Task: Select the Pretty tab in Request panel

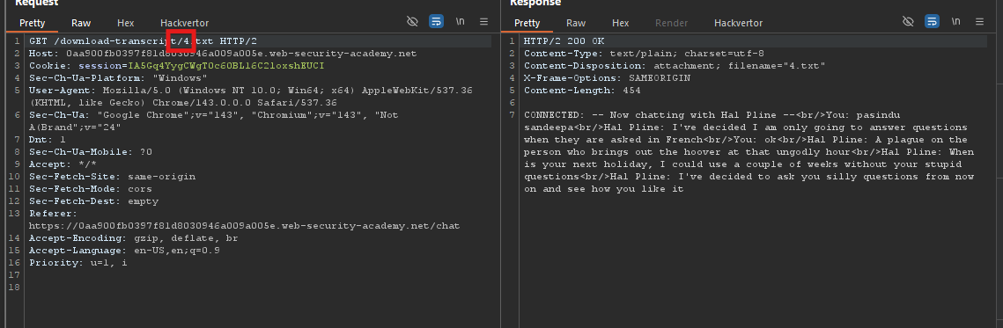Action: click(x=32, y=23)
